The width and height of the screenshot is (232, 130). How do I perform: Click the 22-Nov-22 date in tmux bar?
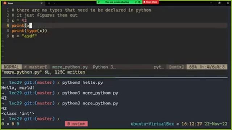(x=216, y=124)
